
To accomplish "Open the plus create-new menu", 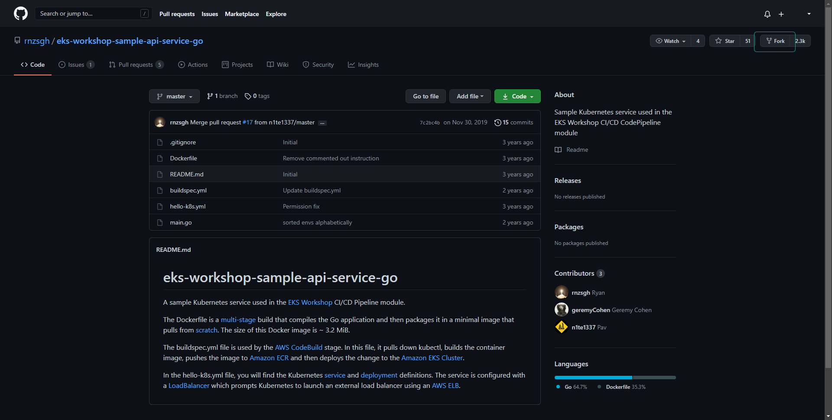I will (x=781, y=14).
